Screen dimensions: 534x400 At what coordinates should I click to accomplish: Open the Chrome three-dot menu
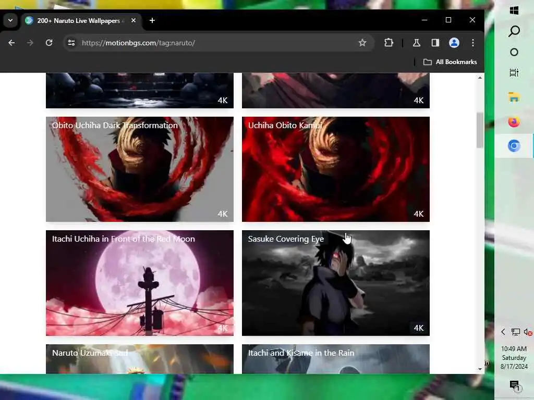pyautogui.click(x=472, y=43)
